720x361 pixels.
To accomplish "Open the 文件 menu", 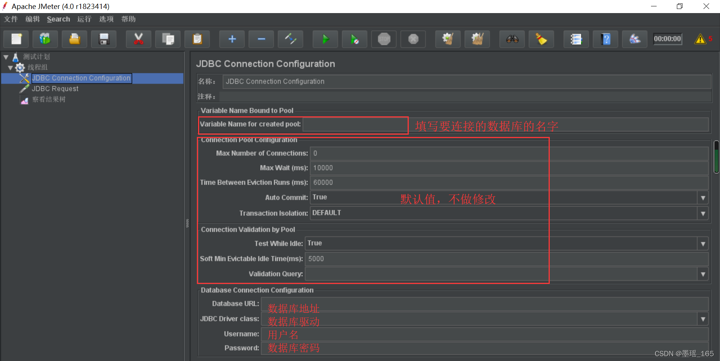I will pos(11,19).
